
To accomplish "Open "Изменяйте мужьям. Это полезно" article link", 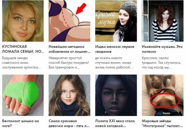I will pos(162,49).
